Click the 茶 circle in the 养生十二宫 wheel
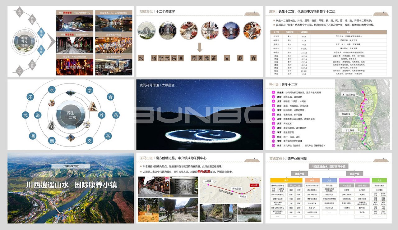The image size is (398, 230). 108,136
